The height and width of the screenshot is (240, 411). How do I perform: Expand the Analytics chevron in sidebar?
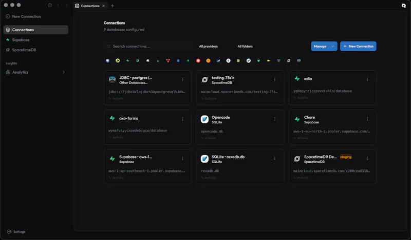click(63, 72)
